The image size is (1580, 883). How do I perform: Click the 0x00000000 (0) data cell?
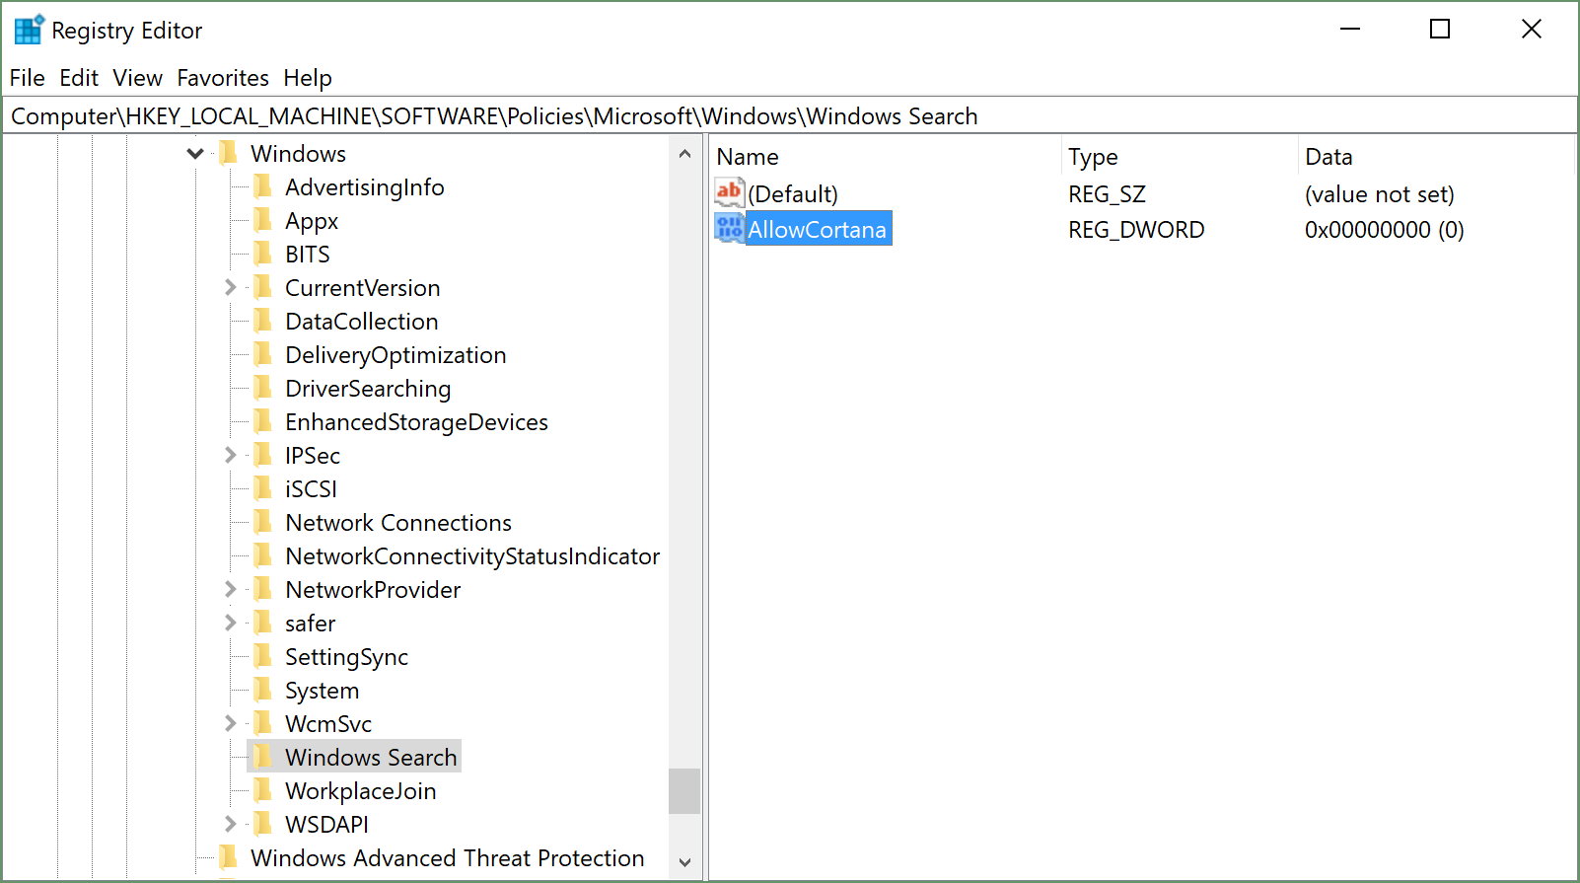pos(1384,230)
